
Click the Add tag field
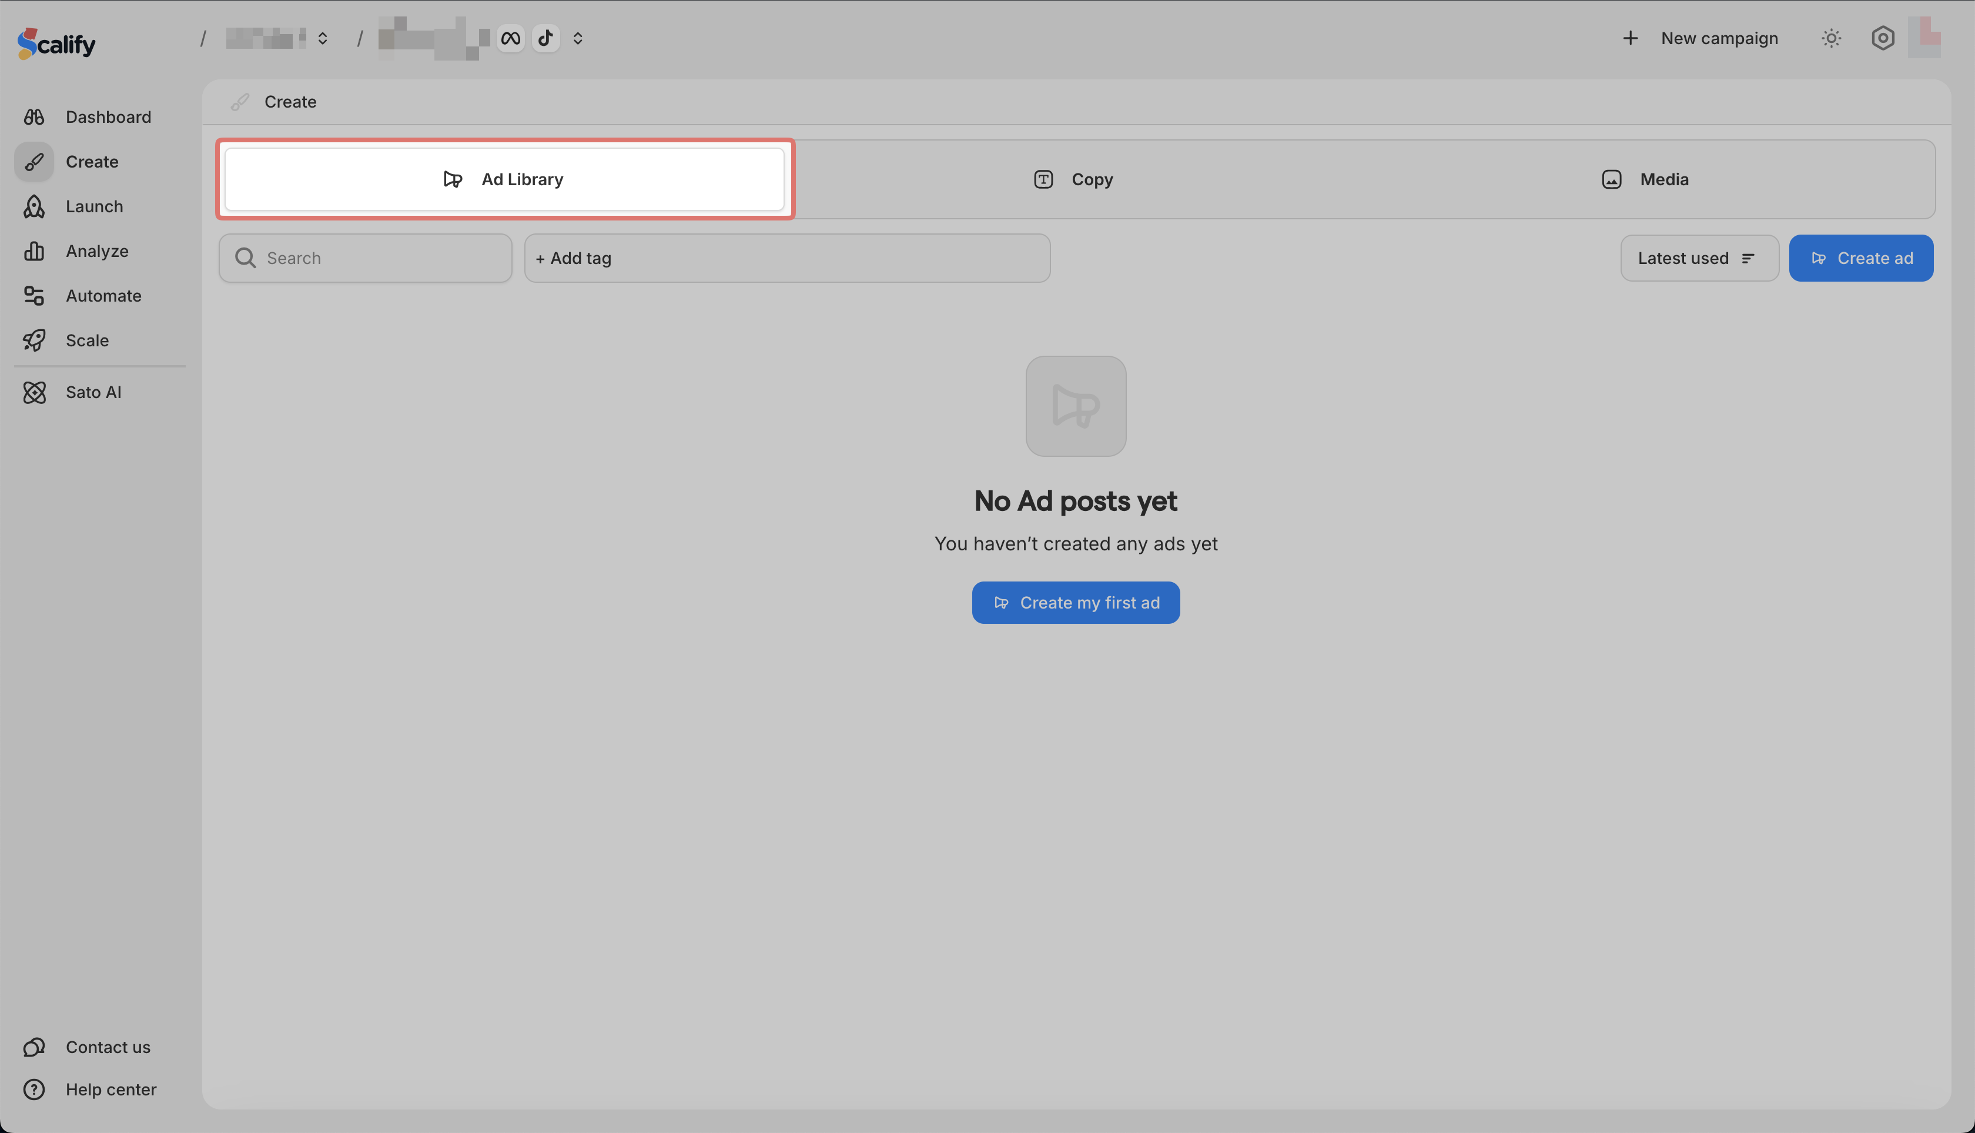pos(786,258)
